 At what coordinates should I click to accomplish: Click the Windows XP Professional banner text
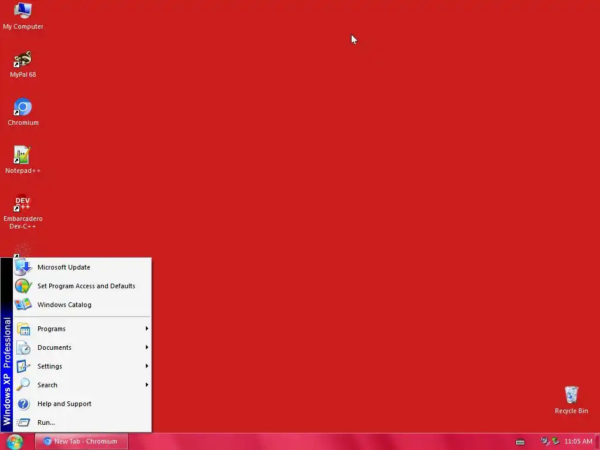[7, 371]
